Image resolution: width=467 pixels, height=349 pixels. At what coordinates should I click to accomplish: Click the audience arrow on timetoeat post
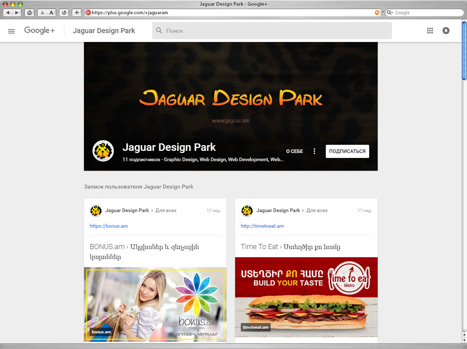[303, 211]
